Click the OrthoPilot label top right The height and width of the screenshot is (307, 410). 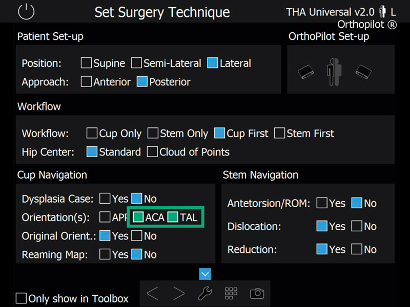pos(367,24)
